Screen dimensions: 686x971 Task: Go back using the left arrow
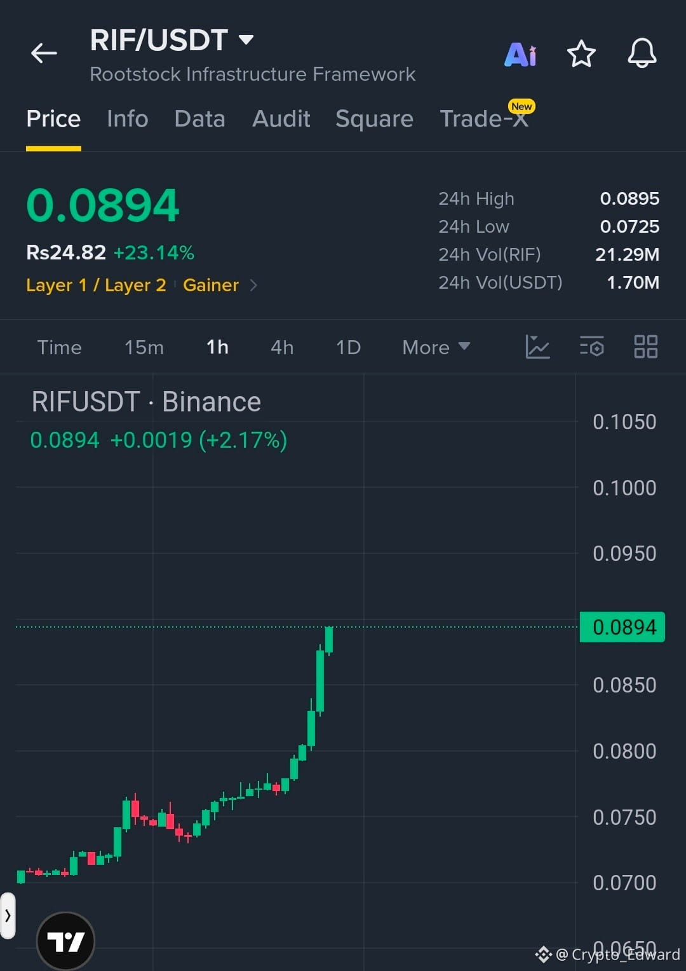[x=44, y=53]
